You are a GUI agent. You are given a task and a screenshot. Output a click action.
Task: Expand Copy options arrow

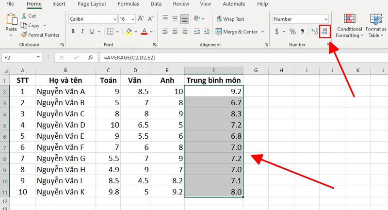point(45,25)
